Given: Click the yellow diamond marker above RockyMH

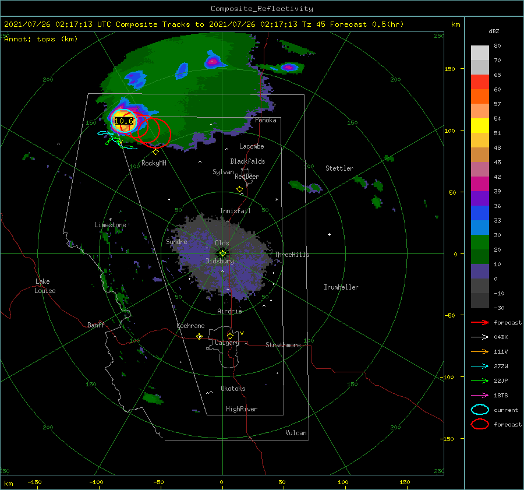Looking at the screenshot, I should (155, 152).
